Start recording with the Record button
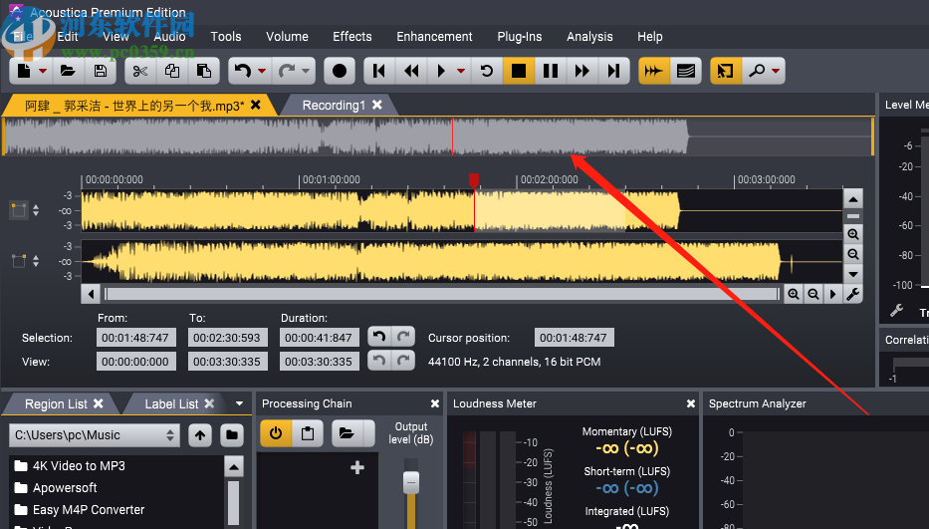Image resolution: width=929 pixels, height=529 pixels. [x=340, y=71]
